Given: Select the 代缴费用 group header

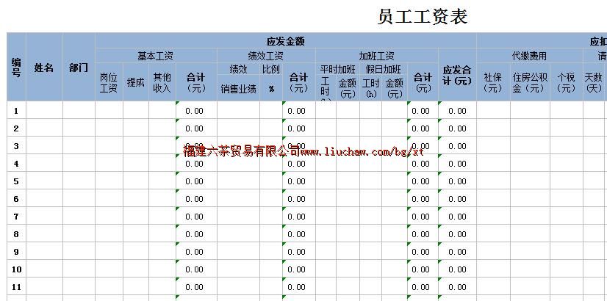Looking at the screenshot, I should coord(530,56).
